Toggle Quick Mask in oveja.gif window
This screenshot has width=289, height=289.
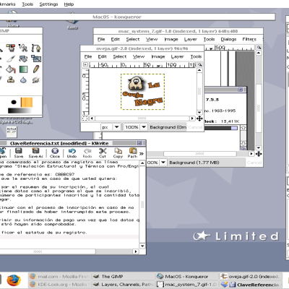pos(85,118)
